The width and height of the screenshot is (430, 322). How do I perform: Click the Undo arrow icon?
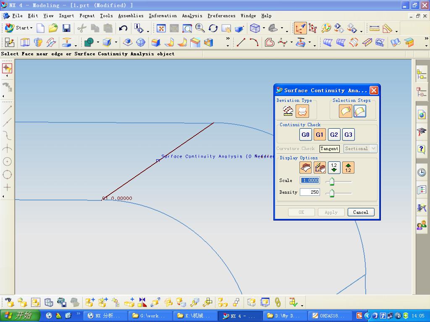tap(123, 28)
